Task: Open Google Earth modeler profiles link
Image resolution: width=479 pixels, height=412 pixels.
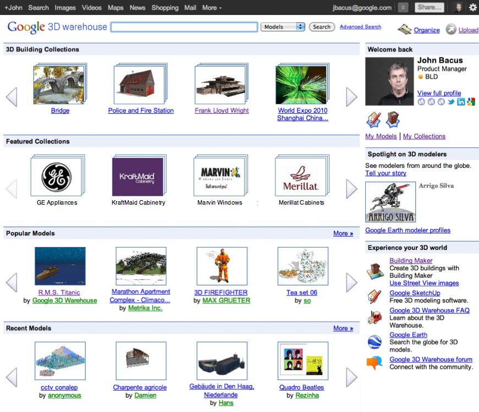Action: (x=408, y=230)
